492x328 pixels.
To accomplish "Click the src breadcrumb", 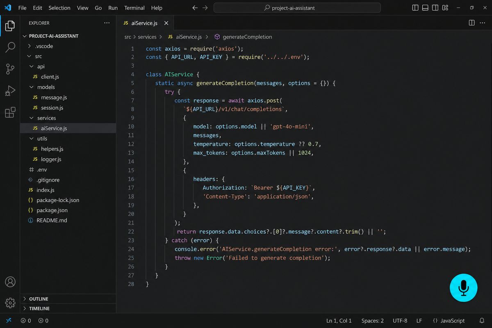I will click(x=128, y=37).
